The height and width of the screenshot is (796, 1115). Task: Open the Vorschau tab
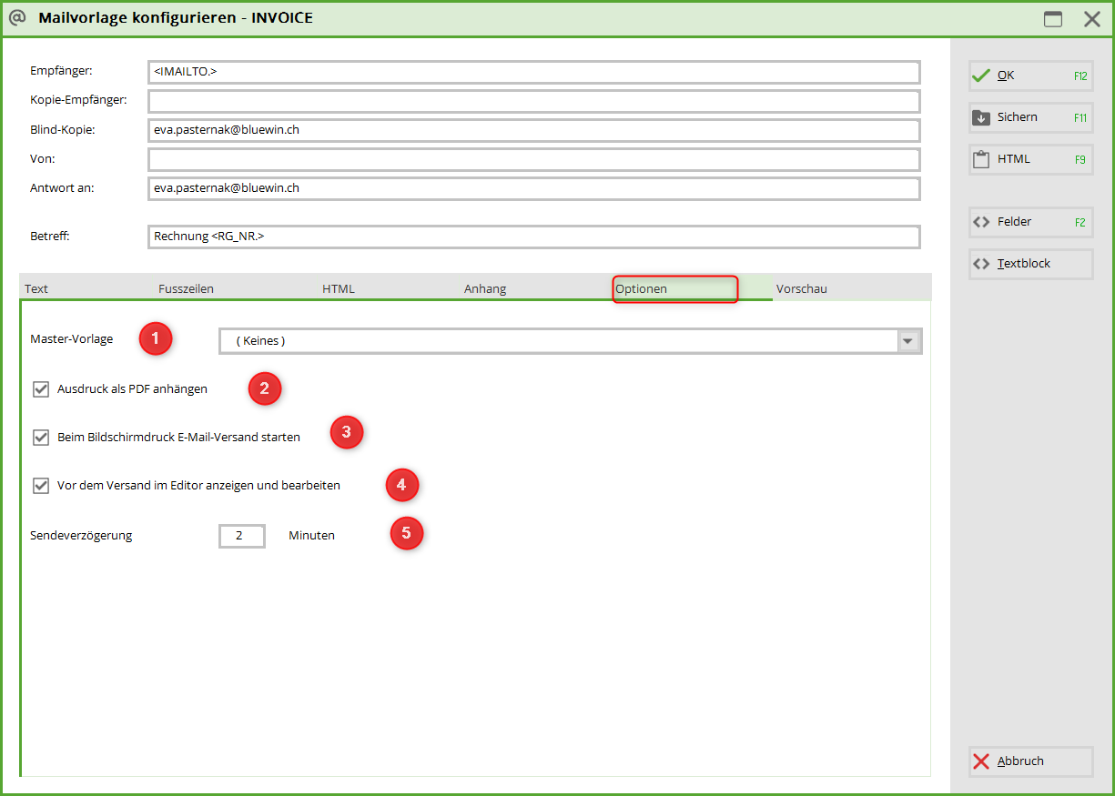point(801,289)
